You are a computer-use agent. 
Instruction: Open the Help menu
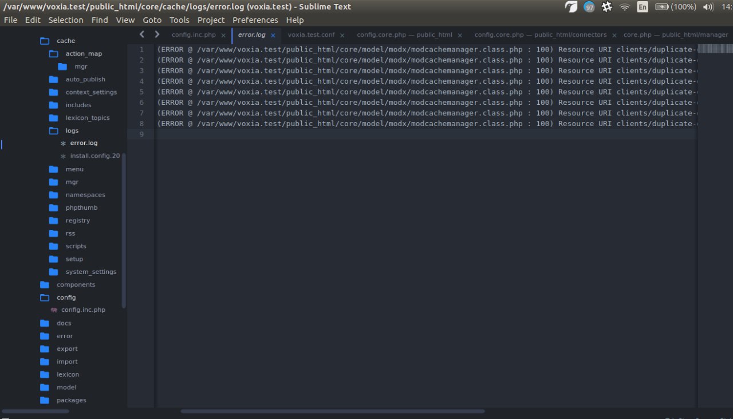click(x=295, y=20)
